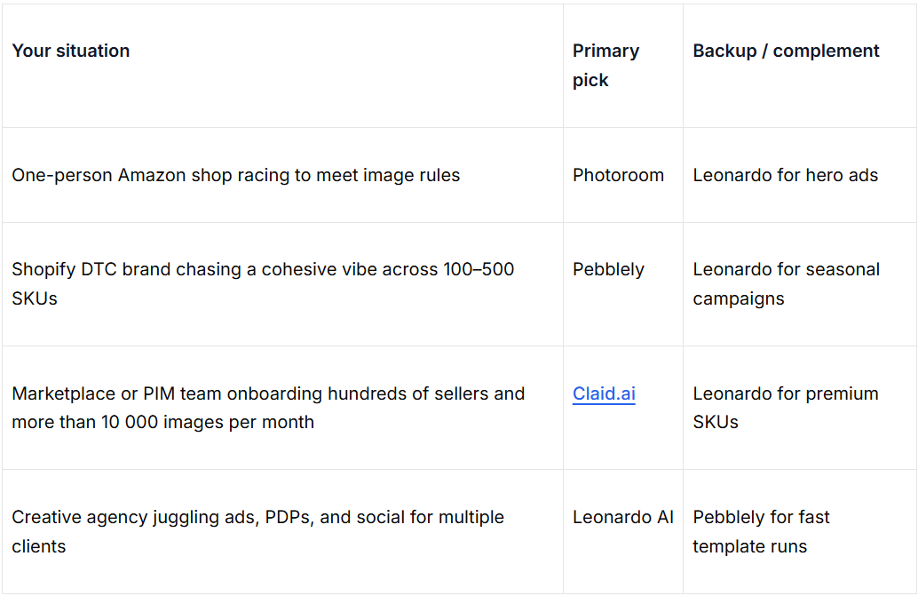Screen dimensions: 918x596
Task: Click the 'Creative agency juggling ads' situation cell
Action: (x=257, y=531)
